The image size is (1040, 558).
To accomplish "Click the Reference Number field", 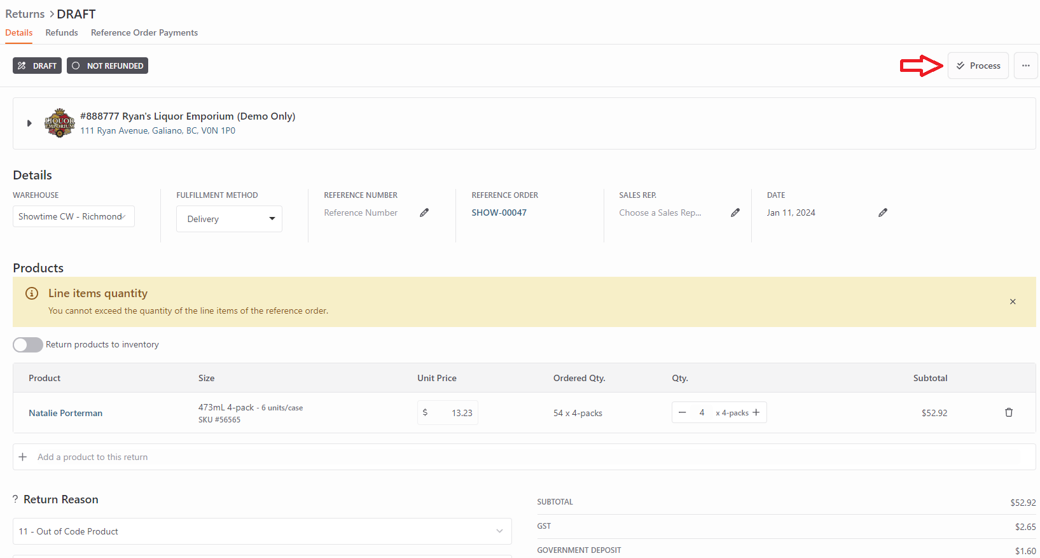I will (361, 213).
